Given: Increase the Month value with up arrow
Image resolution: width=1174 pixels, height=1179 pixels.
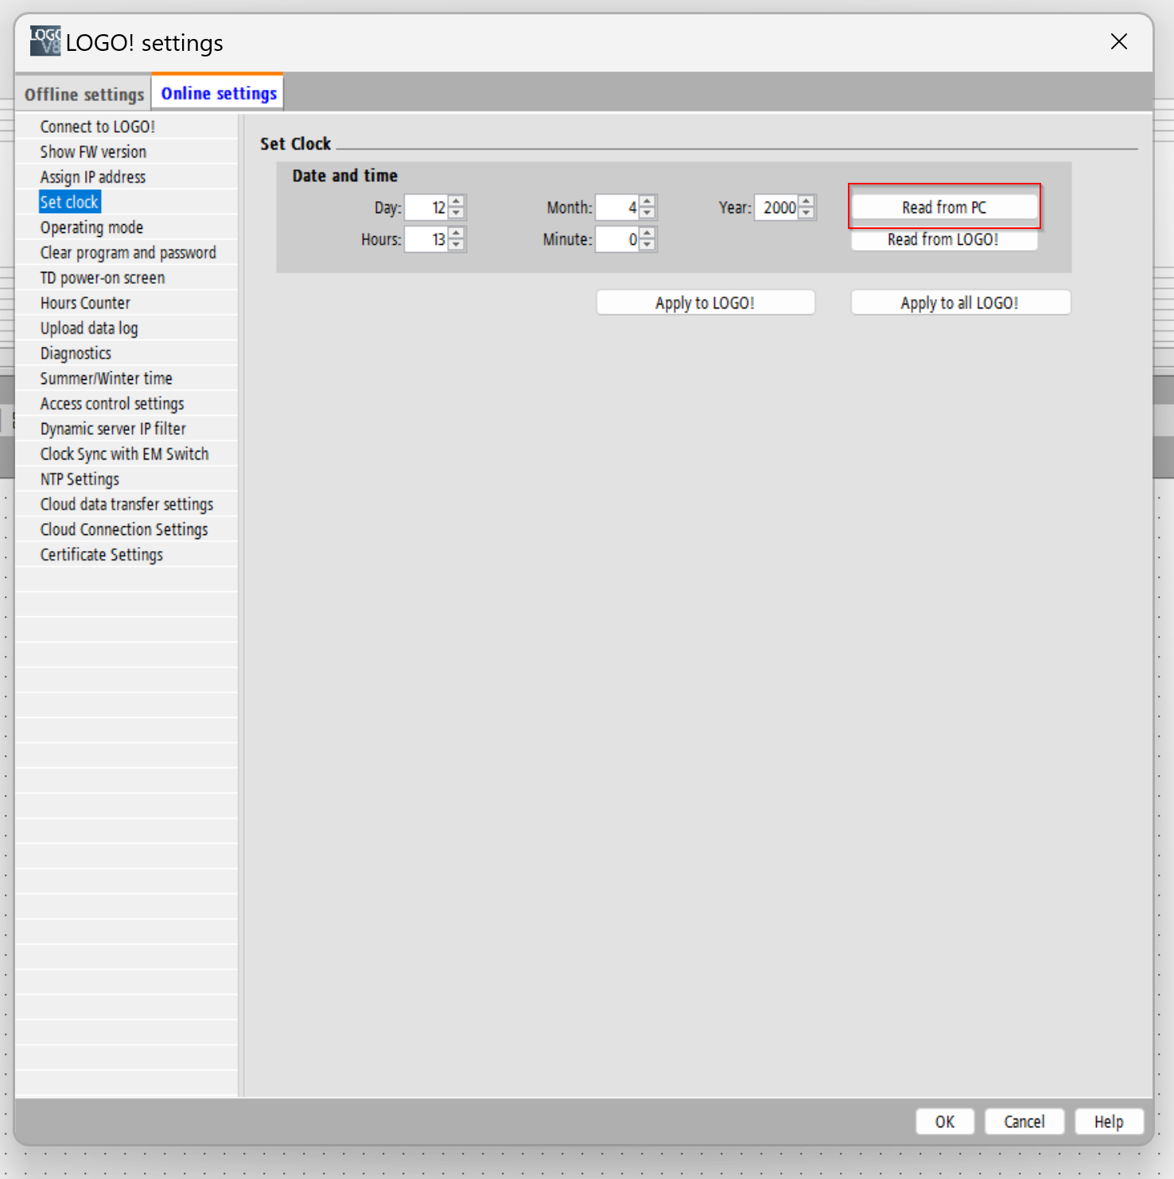Looking at the screenshot, I should click(647, 201).
